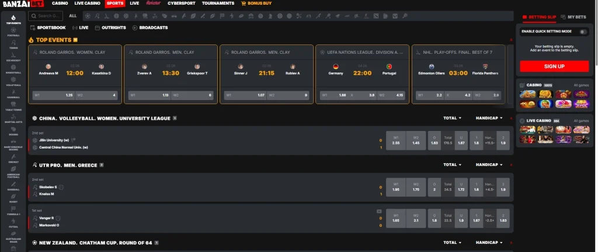Collapse the Top Events section arrow
Viewport: 598px width, 252px height.
pyautogui.click(x=511, y=40)
